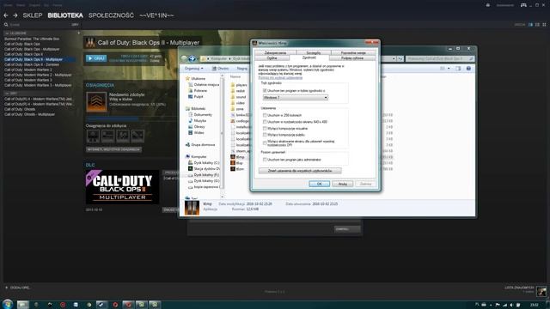Image resolution: width=550 pixels, height=309 pixels.
Task: Click the Steam library search magnifier icon
Action: pyautogui.click(x=6, y=25)
